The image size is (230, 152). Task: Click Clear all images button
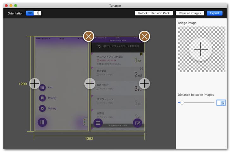pyautogui.click(x=190, y=13)
